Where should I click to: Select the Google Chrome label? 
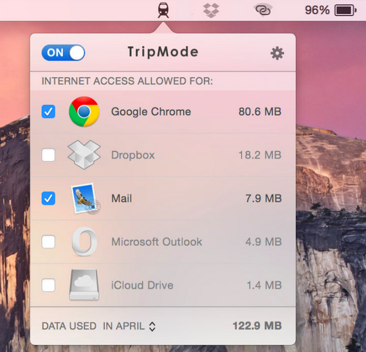151,112
